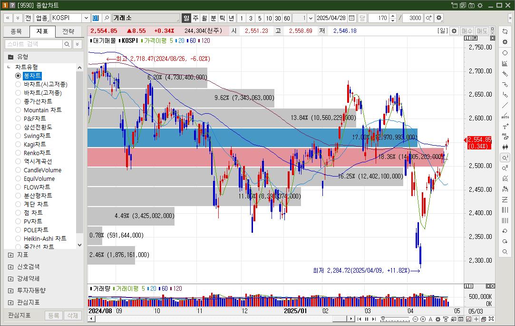
Task: Click the chart zoom slider handle
Action: pos(383,318)
